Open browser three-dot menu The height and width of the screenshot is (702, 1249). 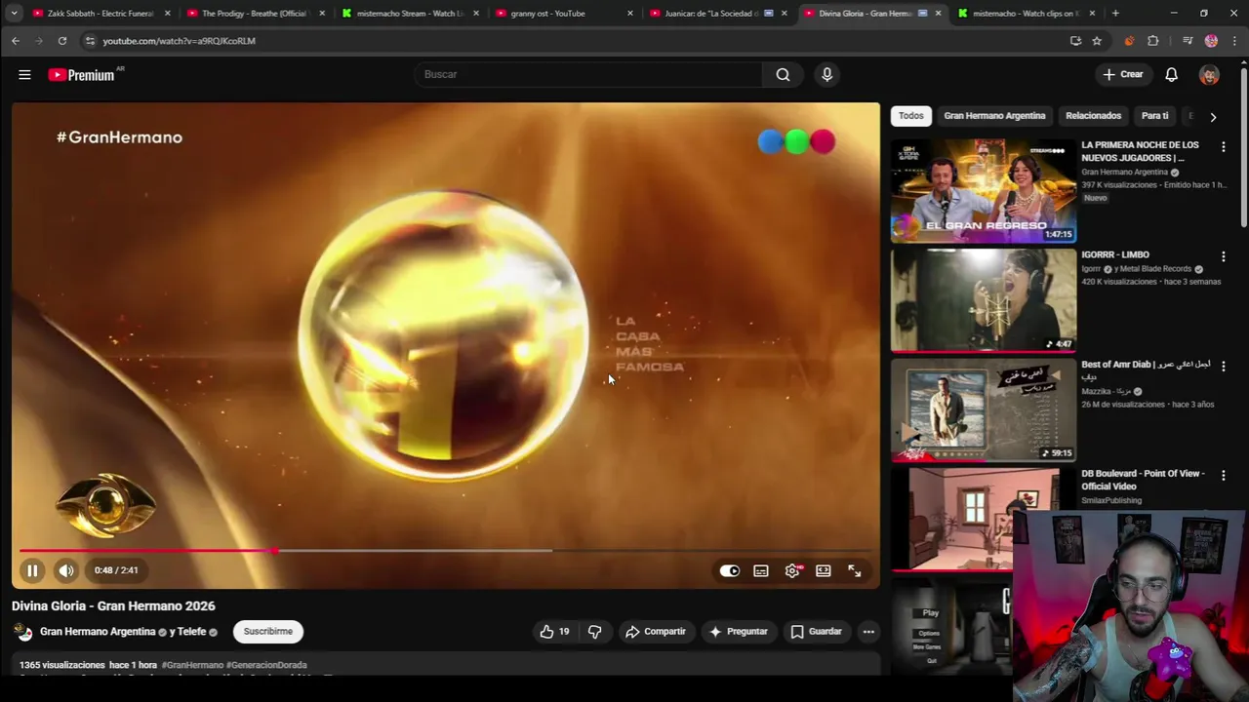(x=1234, y=41)
